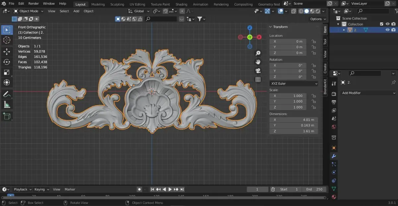Select the solid viewport shading sphere
The image size is (398, 206).
click(x=306, y=11)
